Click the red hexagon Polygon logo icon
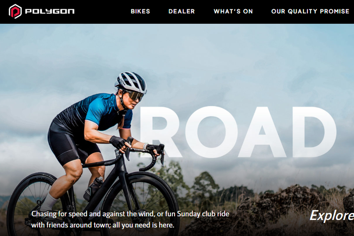 (15, 11)
